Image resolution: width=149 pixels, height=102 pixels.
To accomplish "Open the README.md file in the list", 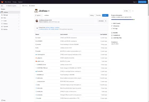I will tap(40, 75).
